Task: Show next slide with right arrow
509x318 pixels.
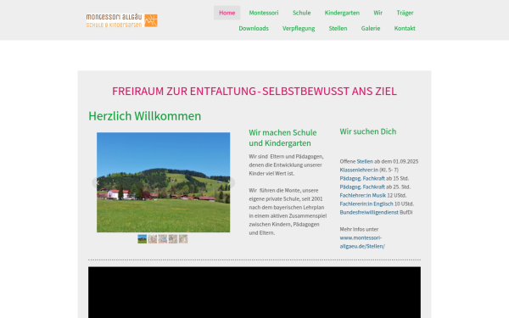Action: (230, 182)
